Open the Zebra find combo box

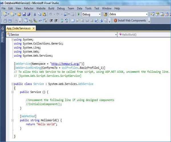click(x=146, y=14)
